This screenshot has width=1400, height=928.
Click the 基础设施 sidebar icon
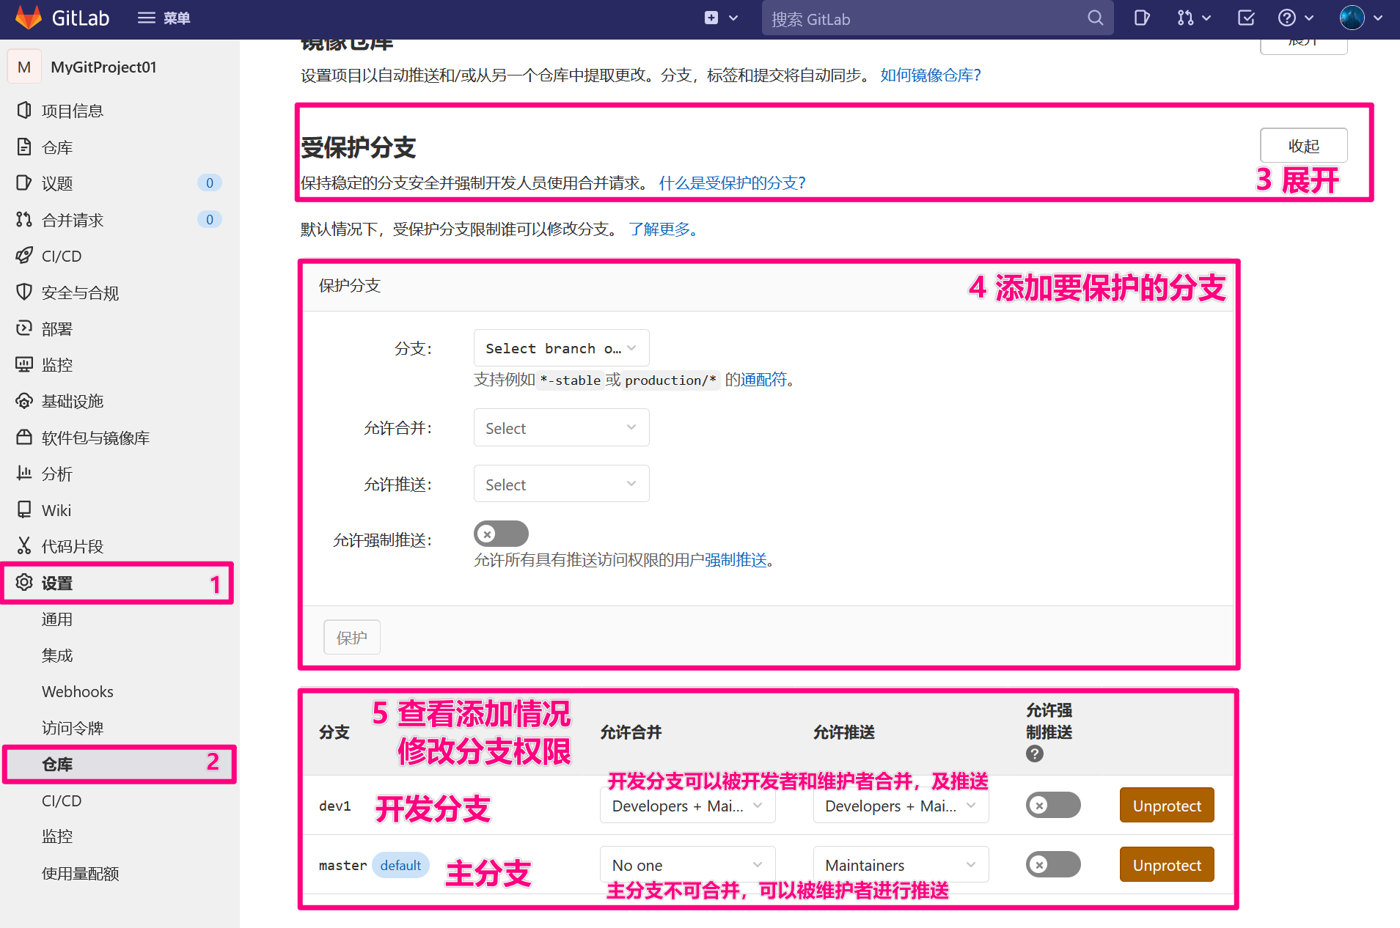tap(24, 401)
